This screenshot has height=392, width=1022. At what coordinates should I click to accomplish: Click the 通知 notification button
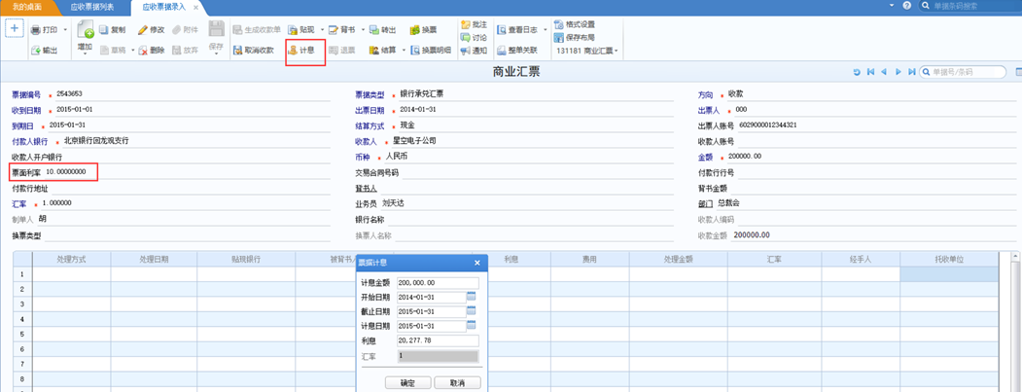click(x=474, y=51)
